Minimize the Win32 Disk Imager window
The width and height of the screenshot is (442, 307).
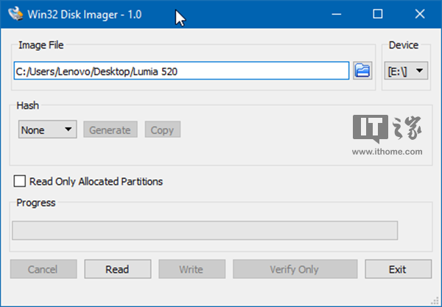click(337, 14)
